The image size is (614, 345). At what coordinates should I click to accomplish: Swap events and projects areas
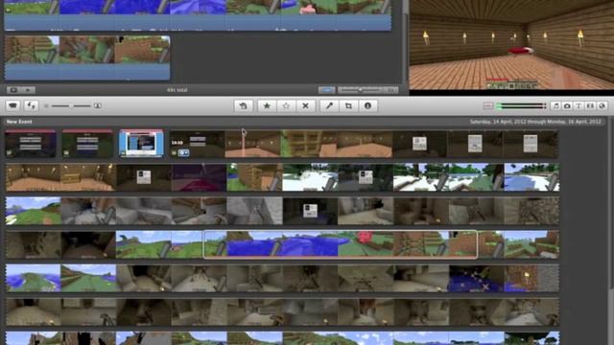[31, 106]
